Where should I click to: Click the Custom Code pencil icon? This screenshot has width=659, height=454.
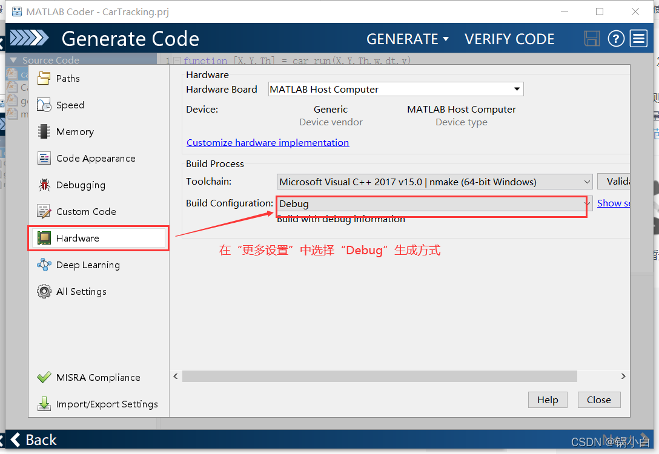point(44,212)
